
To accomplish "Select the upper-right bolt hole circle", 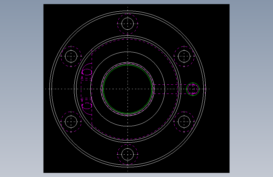I will click(x=184, y=56).
